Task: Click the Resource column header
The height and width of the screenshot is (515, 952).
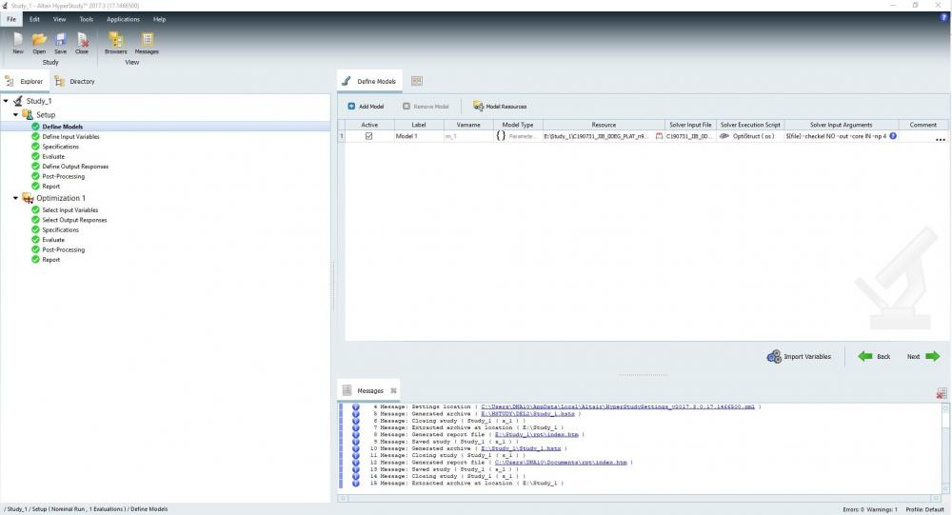Action: (604, 125)
